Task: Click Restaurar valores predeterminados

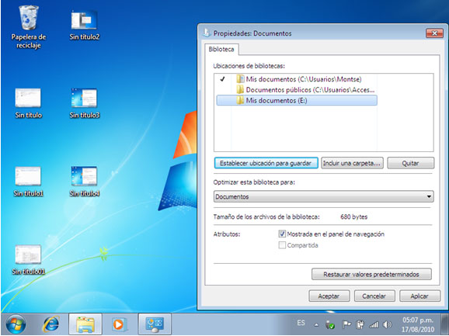Action: (x=371, y=274)
